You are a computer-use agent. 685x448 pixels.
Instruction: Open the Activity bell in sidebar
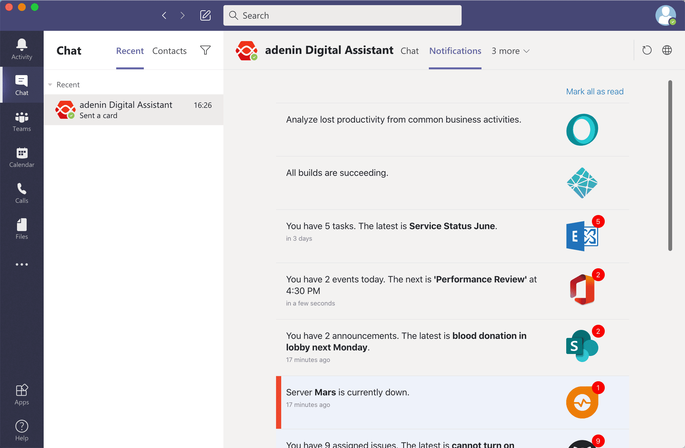point(22,49)
